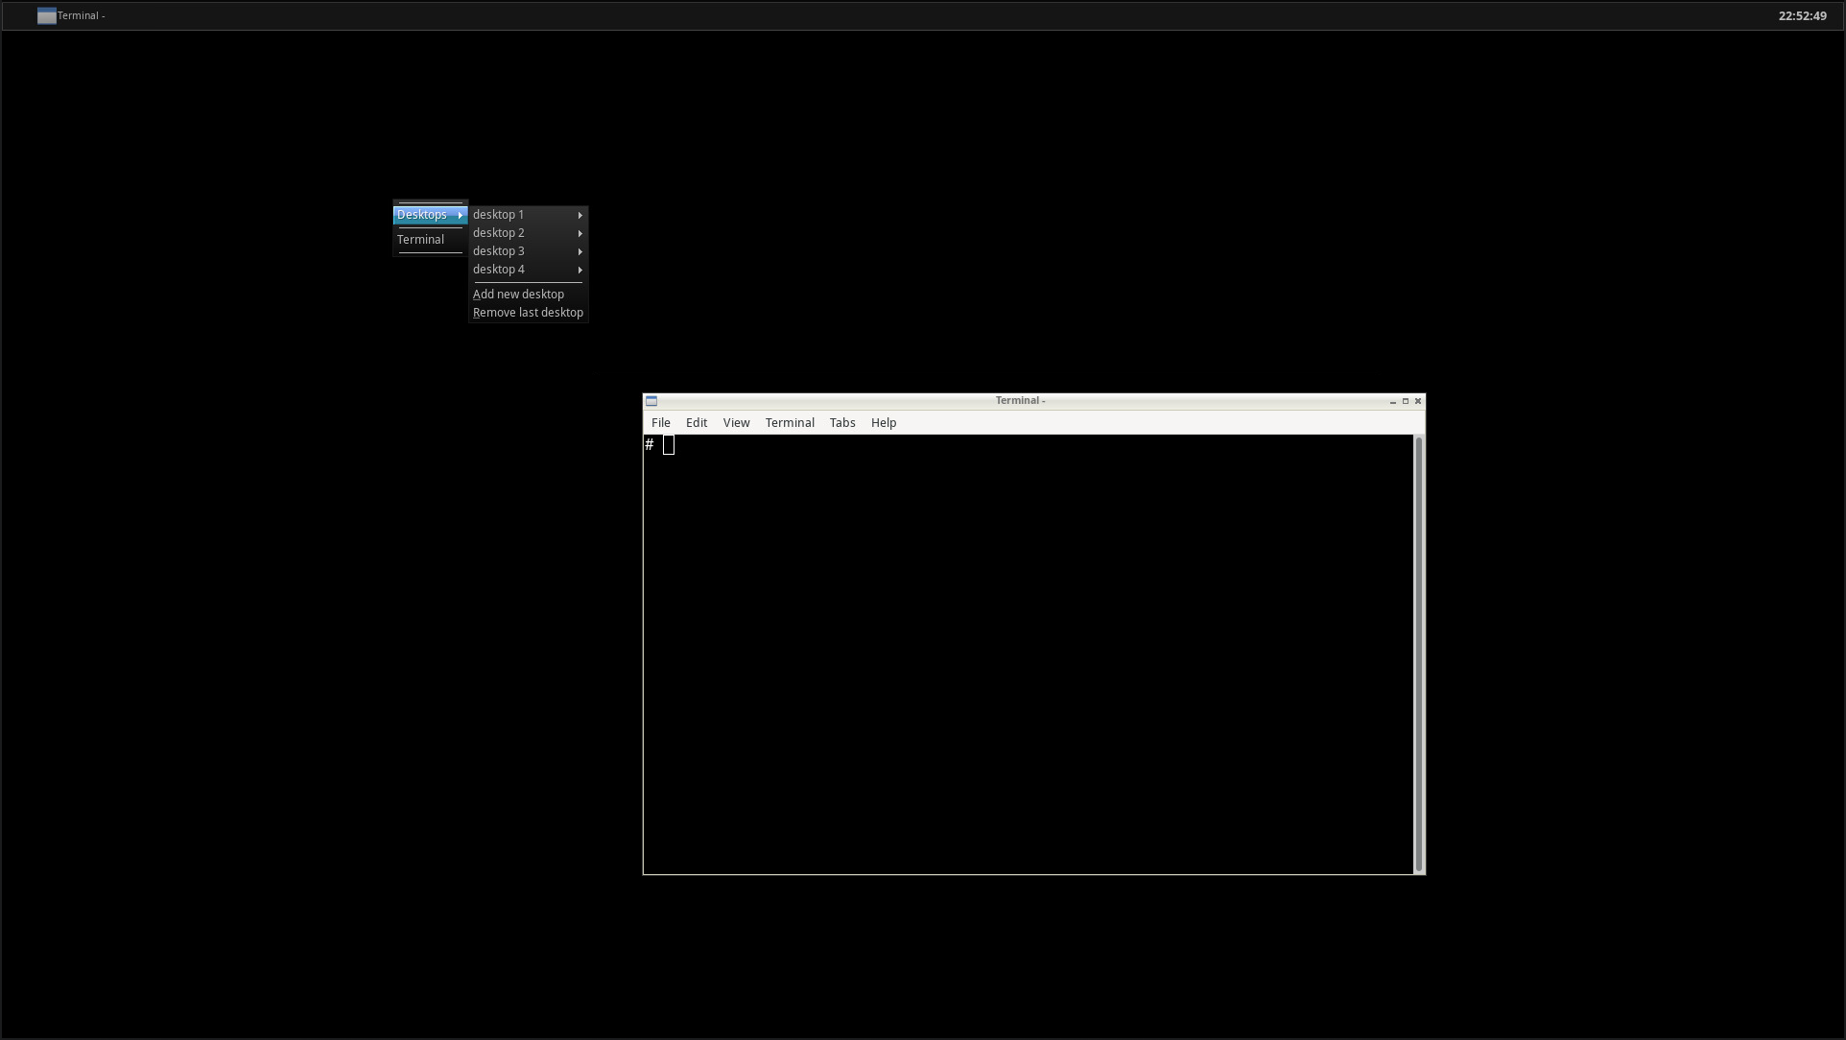The image size is (1846, 1040).
Task: Click the terminal icon in the window title bar
Action: click(x=651, y=400)
